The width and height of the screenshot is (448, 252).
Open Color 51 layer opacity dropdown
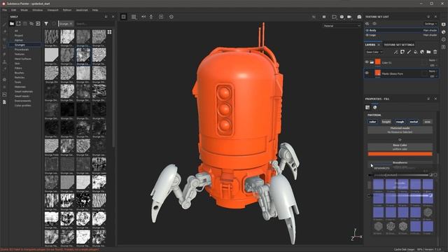click(433, 65)
